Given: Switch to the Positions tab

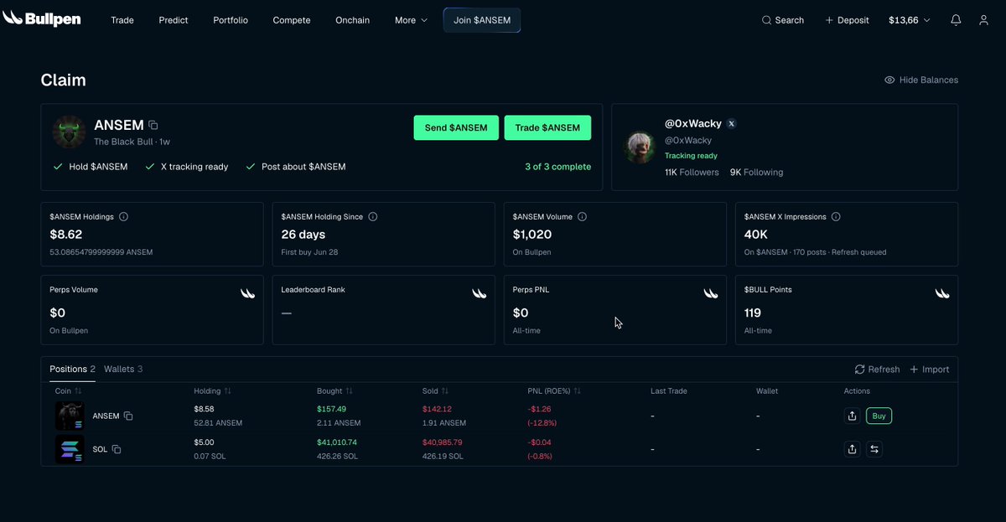Looking at the screenshot, I should pos(72,369).
